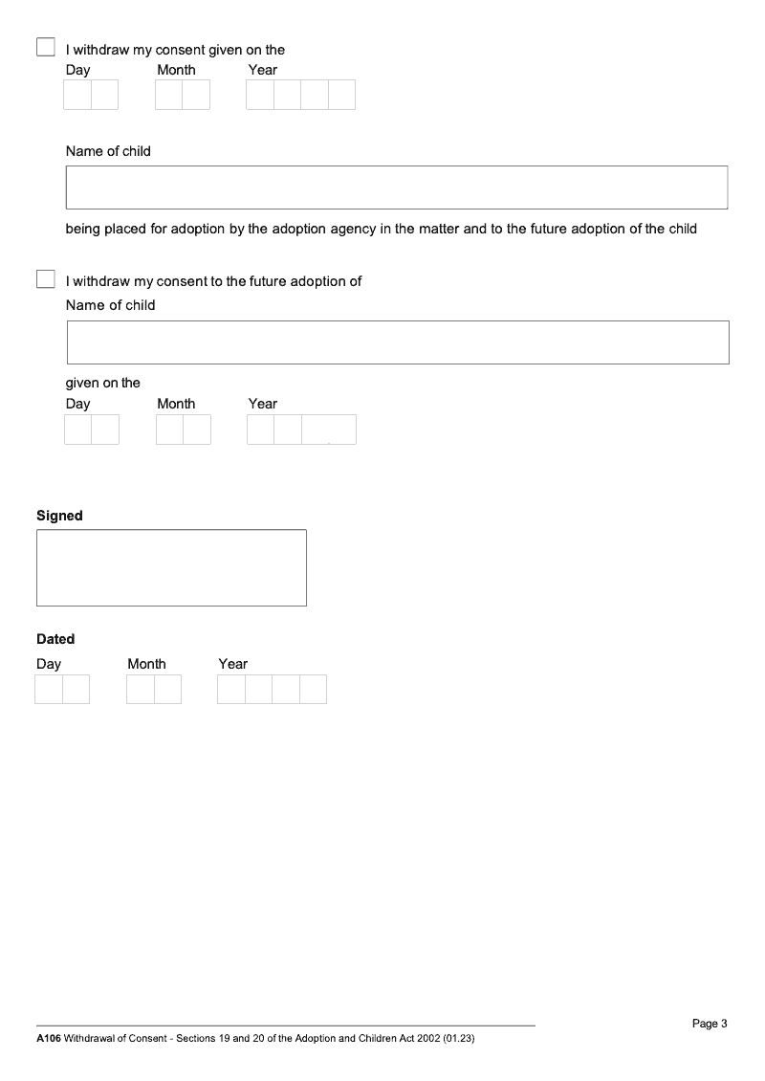Click first Month digit box under "consent given on the"

tap(169, 95)
